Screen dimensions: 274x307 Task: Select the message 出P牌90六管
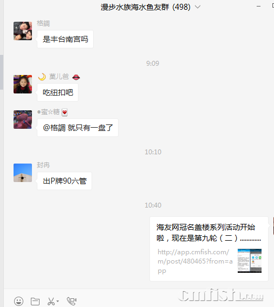[64, 181]
